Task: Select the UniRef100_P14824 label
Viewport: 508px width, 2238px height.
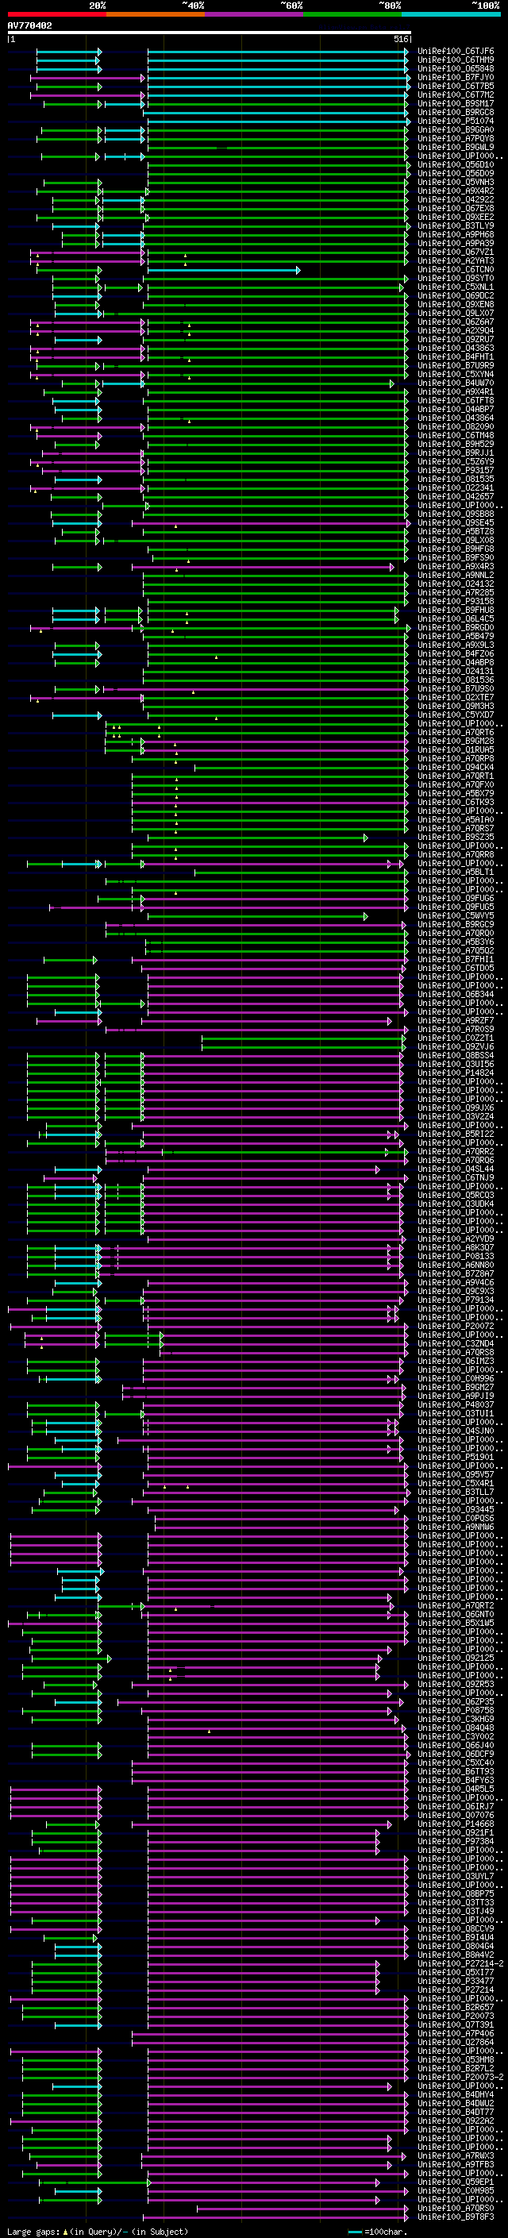Action: [456, 1073]
